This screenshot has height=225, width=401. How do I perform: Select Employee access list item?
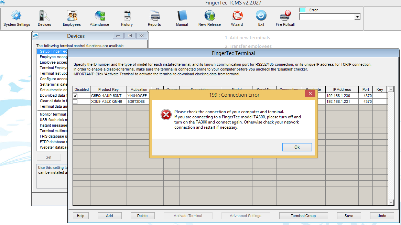tap(52, 63)
